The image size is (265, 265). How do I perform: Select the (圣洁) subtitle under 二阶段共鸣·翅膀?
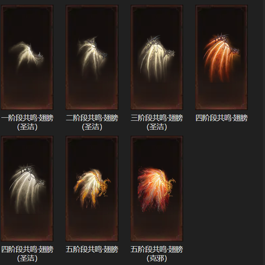tap(92, 127)
